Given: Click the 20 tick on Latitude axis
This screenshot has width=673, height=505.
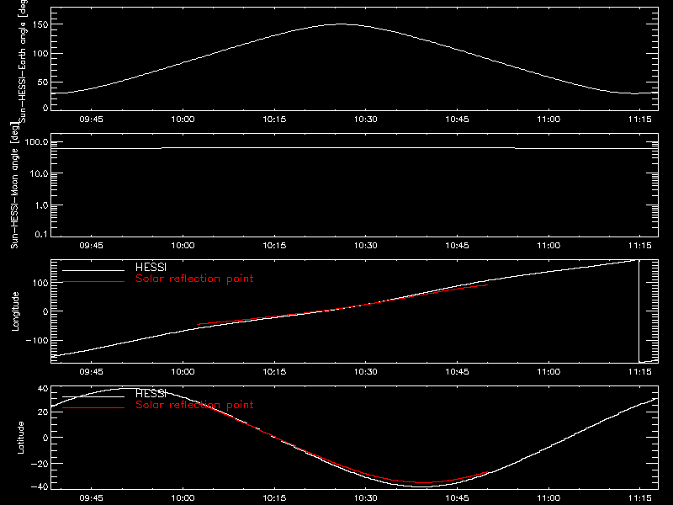Looking at the screenshot, I should click(44, 412).
